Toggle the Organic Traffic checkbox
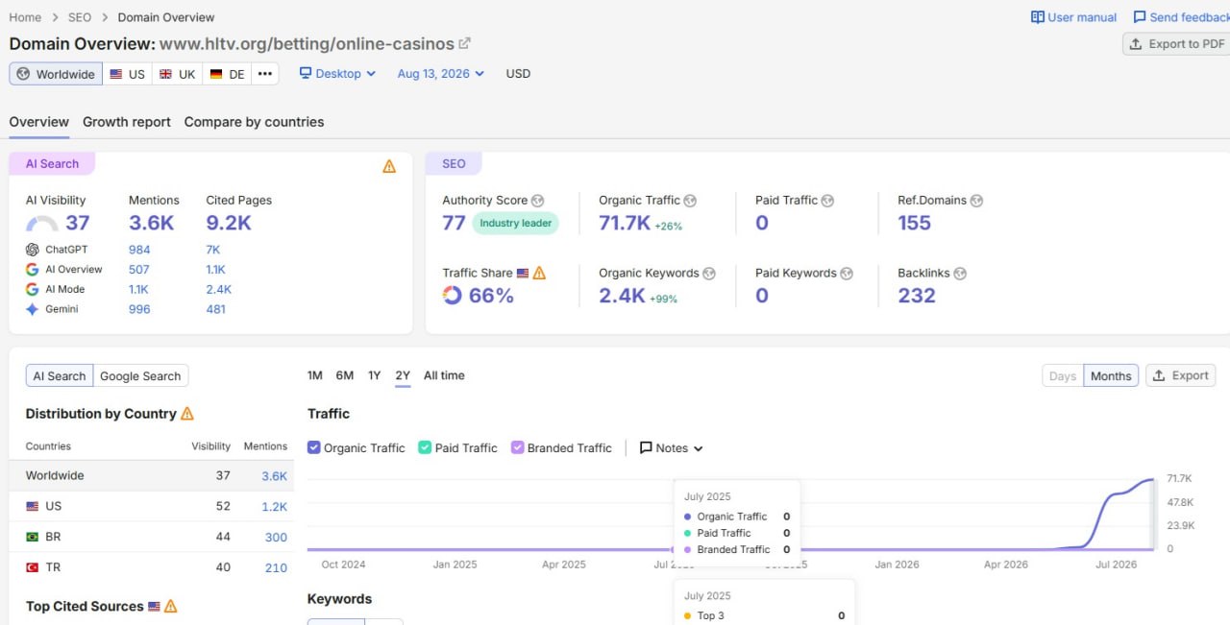This screenshot has height=625, width=1230. coord(314,447)
